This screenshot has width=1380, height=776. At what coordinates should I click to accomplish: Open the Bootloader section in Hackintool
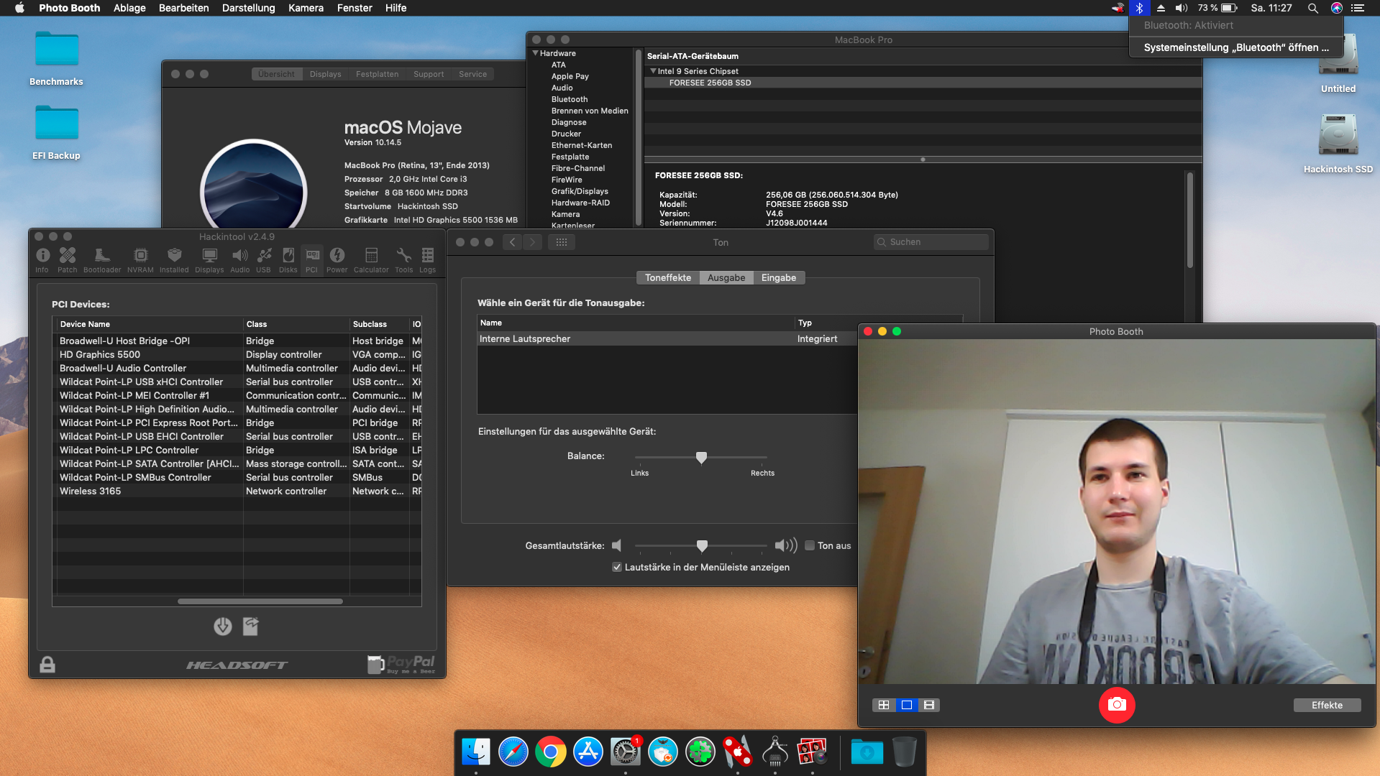point(102,259)
